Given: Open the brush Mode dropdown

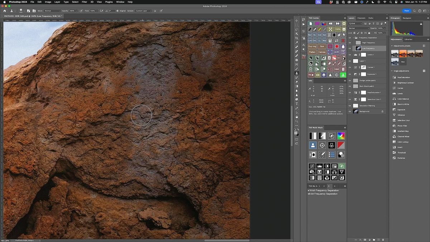Looking at the screenshot, I should pos(52,11).
